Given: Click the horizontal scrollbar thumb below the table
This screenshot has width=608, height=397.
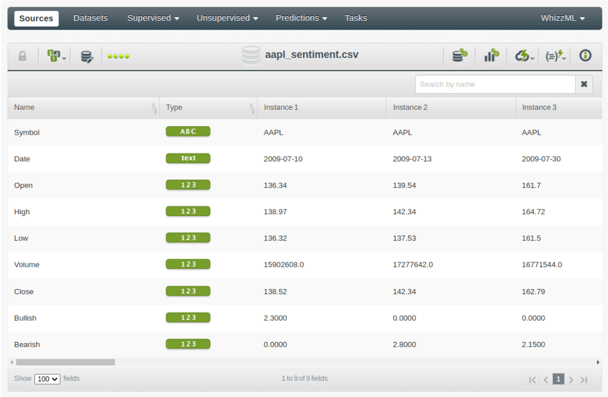Looking at the screenshot, I should (x=65, y=362).
